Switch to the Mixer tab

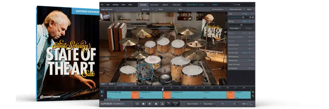click(165, 5)
